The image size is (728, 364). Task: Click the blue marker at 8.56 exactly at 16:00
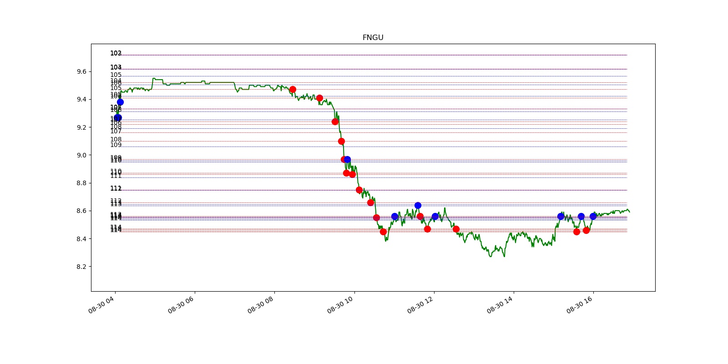click(x=593, y=216)
